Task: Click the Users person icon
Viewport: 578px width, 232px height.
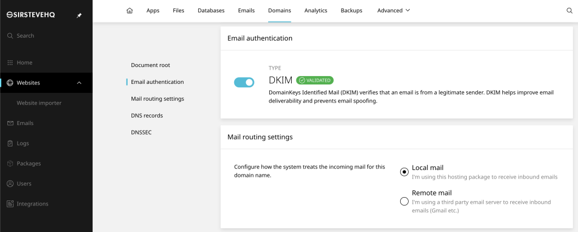Action: point(10,184)
